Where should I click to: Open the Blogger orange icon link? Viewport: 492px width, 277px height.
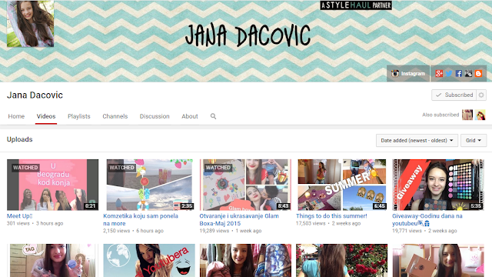click(x=478, y=74)
